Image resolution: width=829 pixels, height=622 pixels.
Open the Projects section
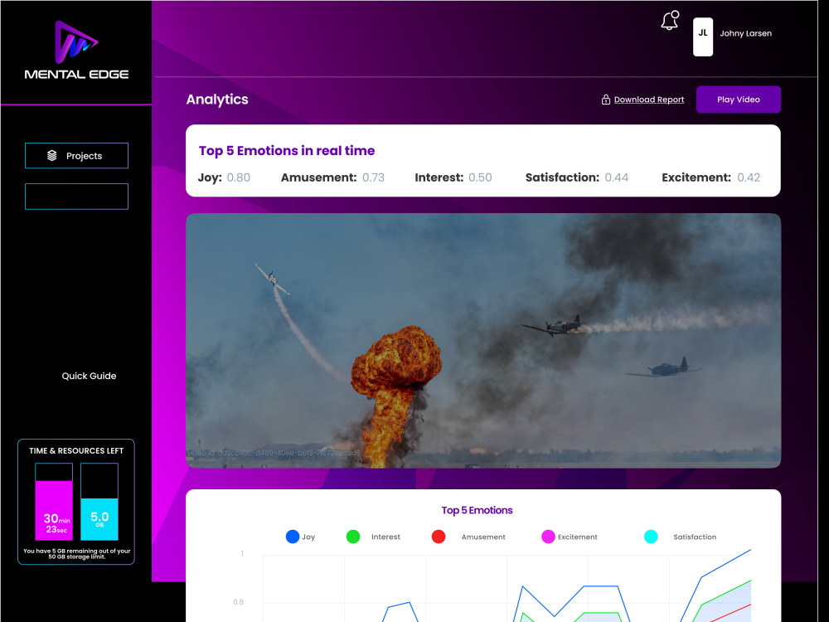(76, 156)
